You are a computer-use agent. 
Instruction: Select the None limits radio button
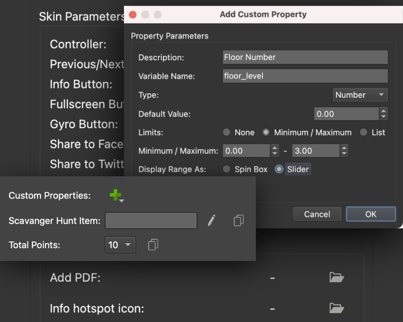pos(226,133)
